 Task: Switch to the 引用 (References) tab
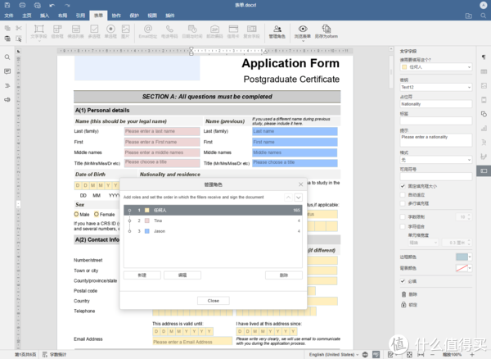pyautogui.click(x=80, y=16)
